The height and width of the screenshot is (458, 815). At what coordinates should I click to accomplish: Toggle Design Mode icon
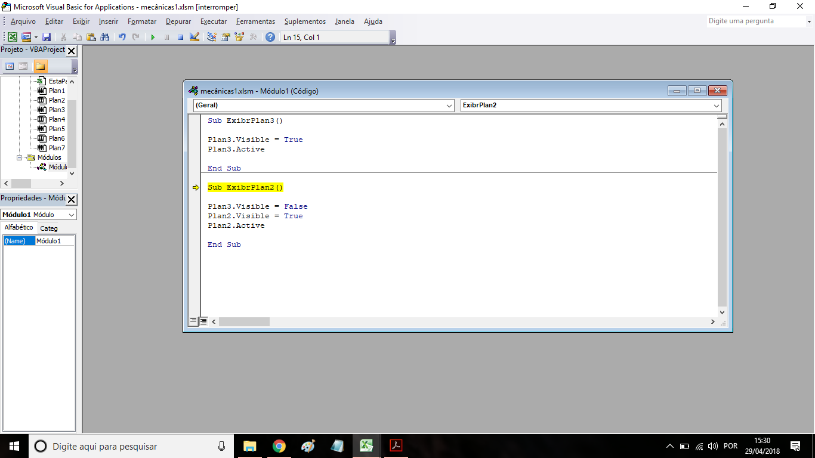(195, 37)
